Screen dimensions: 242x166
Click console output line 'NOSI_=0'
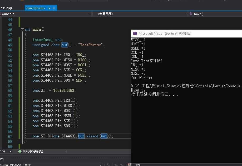click(138, 73)
